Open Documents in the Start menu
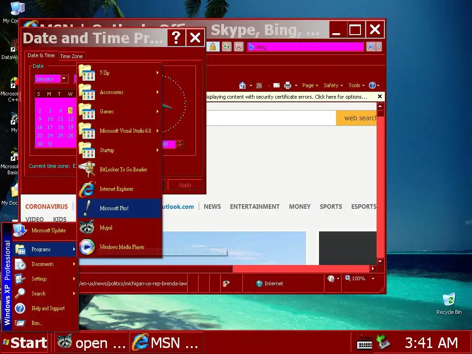Viewport: 472px width, 354px height. 45,264
